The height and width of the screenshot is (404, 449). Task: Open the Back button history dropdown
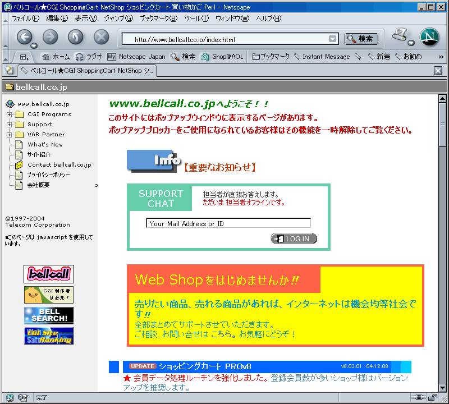[x=34, y=46]
